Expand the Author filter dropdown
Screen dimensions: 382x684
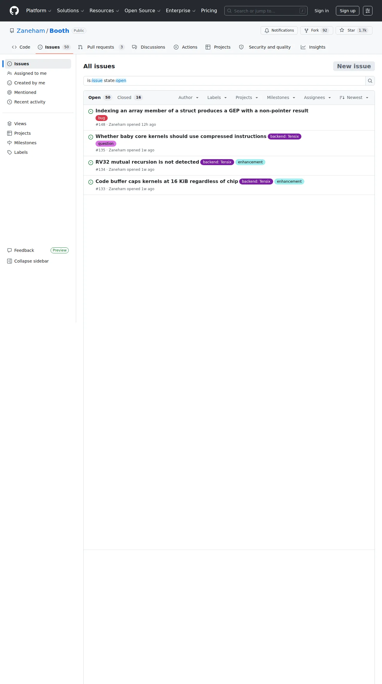[188, 97]
